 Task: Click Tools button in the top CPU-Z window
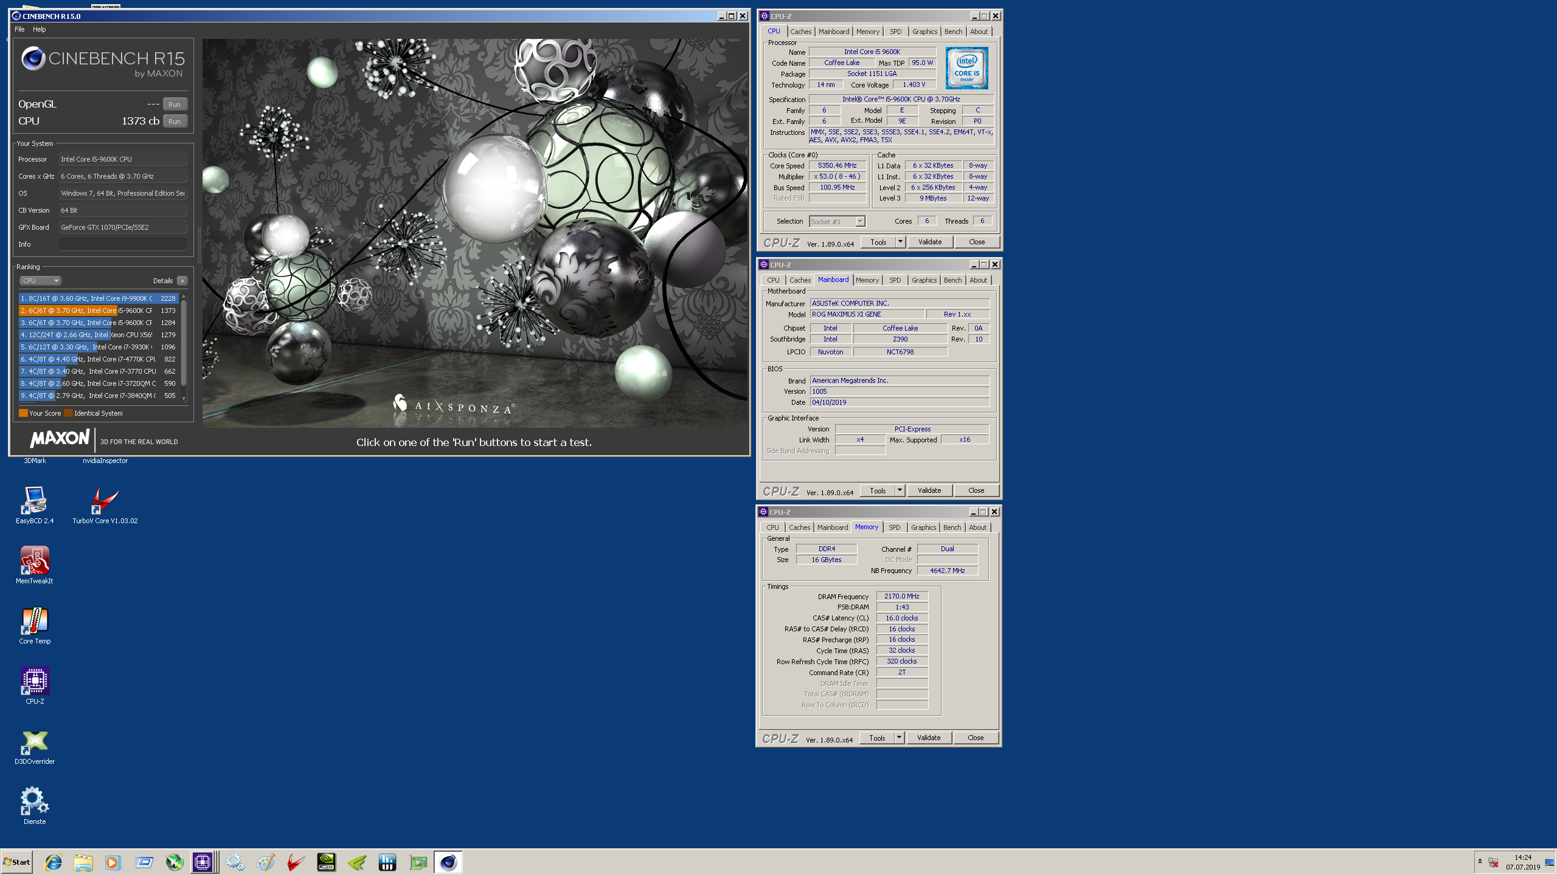pos(878,242)
